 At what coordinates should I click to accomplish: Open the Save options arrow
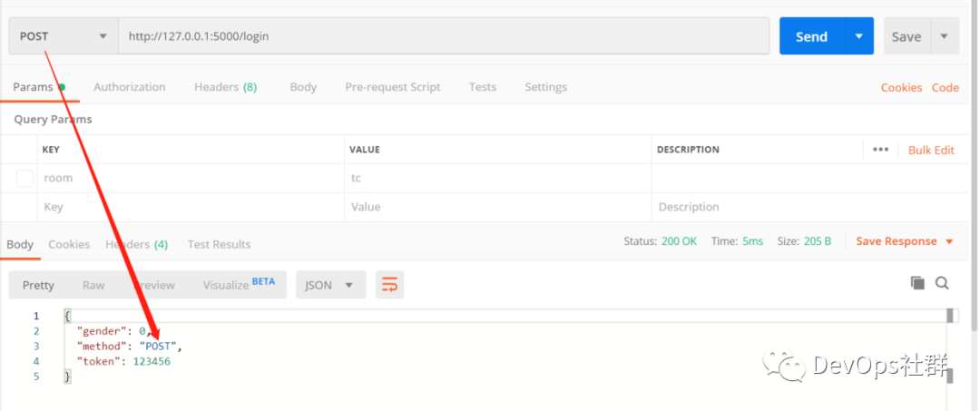[x=945, y=36]
